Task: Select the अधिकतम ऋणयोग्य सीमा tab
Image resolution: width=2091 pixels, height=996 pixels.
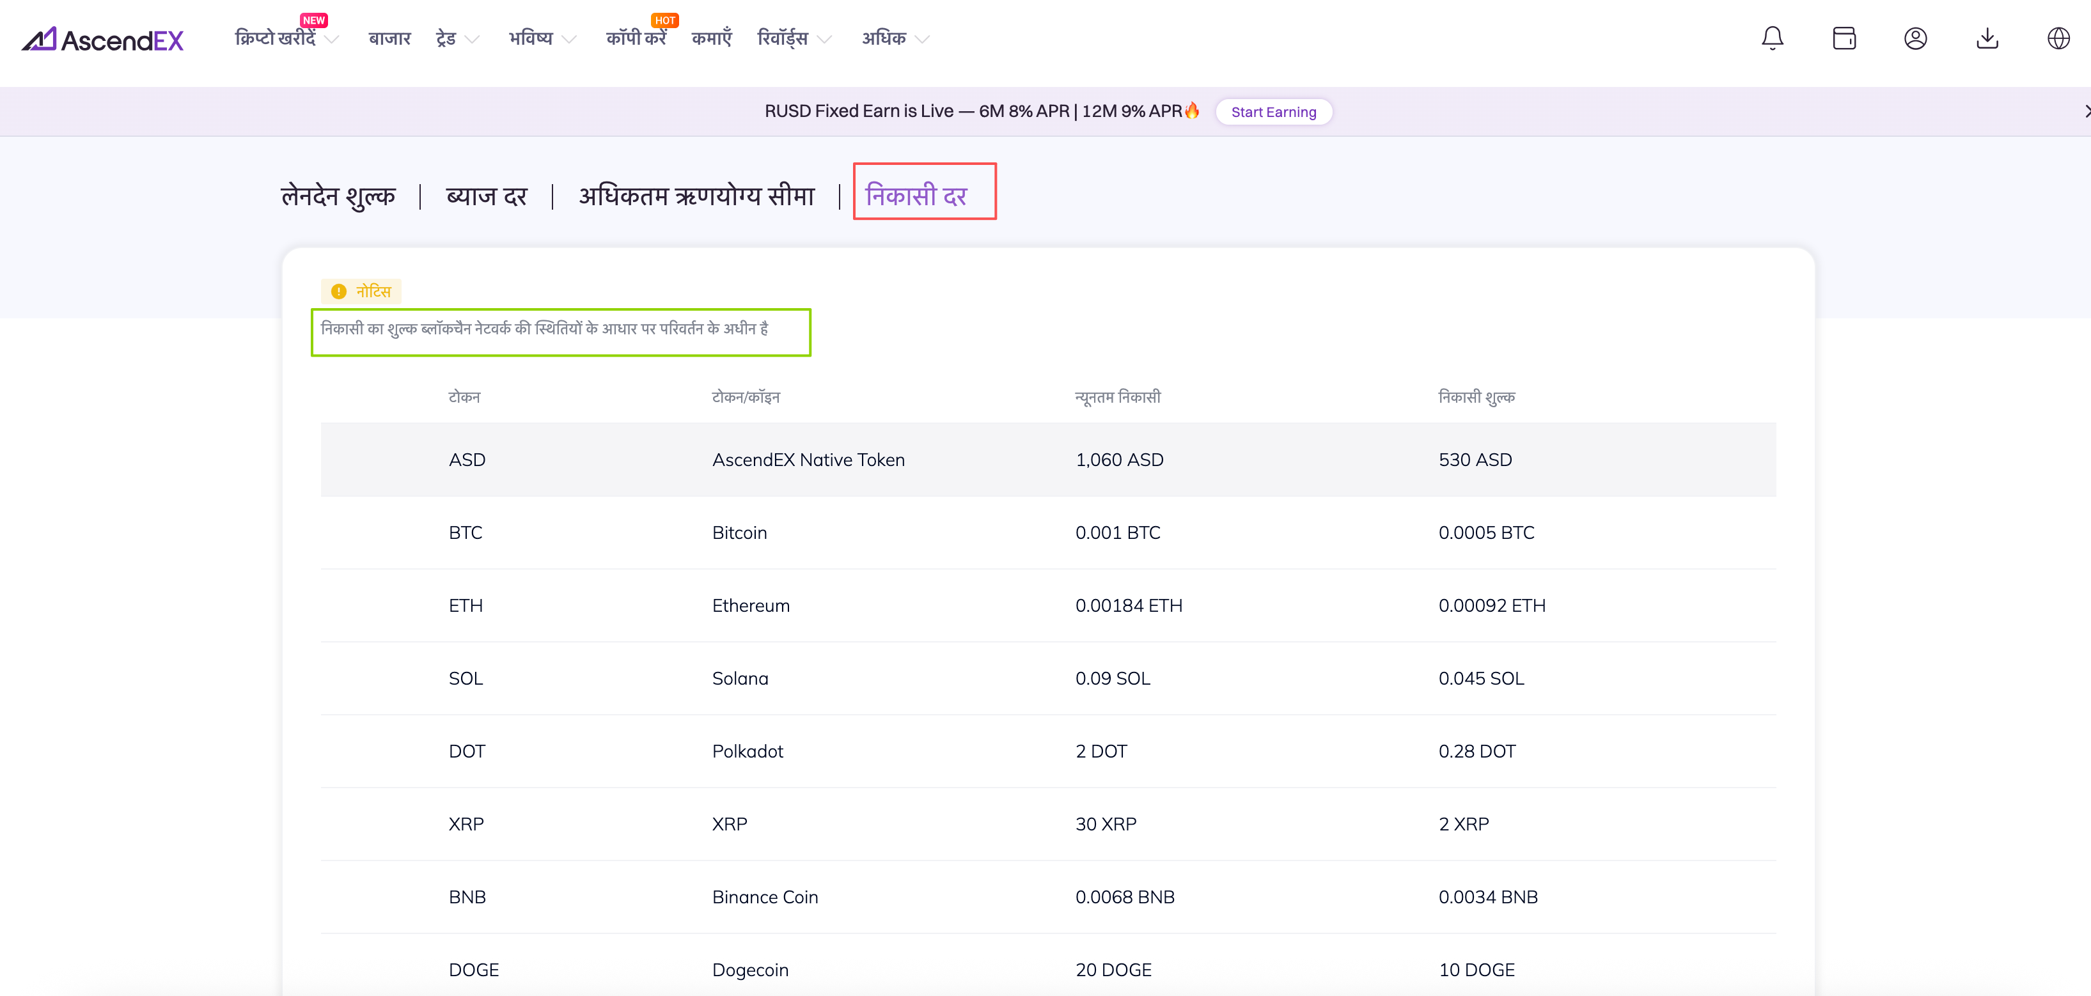Action: 696,196
